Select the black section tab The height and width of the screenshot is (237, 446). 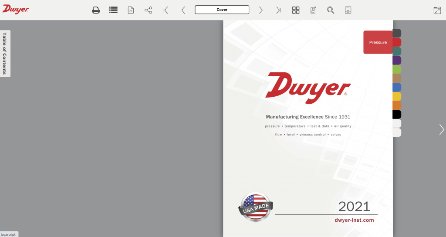[397, 115]
